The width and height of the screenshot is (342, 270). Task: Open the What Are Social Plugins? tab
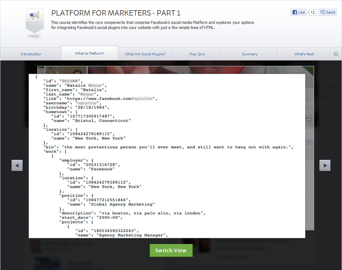pyautogui.click(x=145, y=54)
